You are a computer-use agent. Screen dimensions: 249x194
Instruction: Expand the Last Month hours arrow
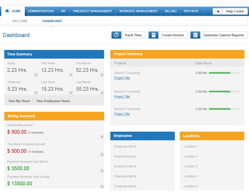[102, 93]
